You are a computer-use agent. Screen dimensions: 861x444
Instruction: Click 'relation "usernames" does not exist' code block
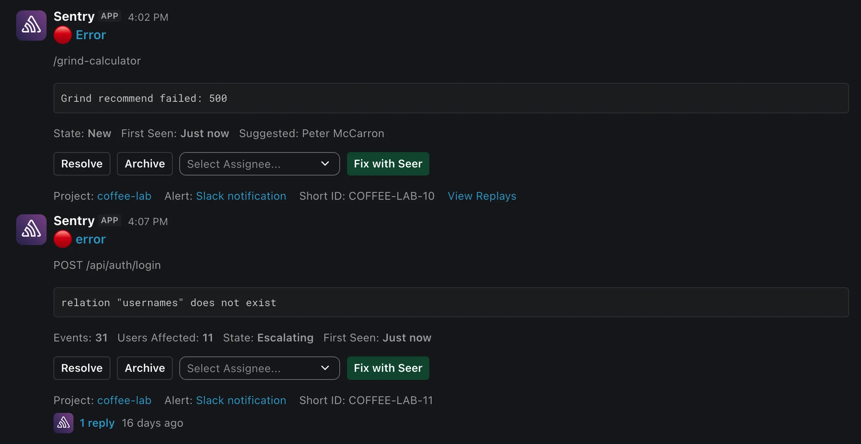click(451, 303)
